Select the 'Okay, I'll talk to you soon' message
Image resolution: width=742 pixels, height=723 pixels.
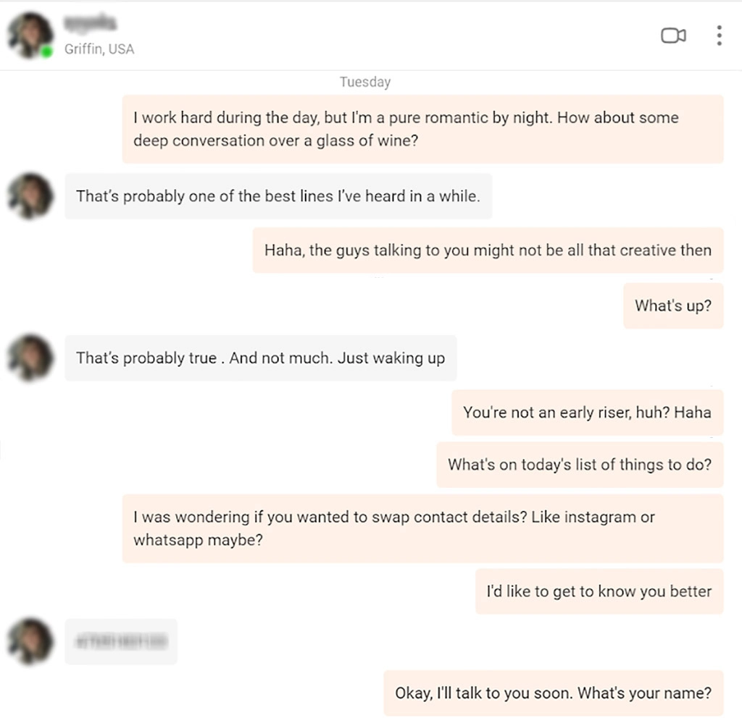(551, 693)
